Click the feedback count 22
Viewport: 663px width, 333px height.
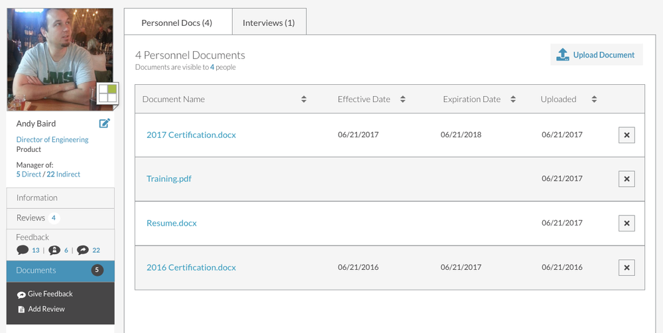[x=96, y=251]
